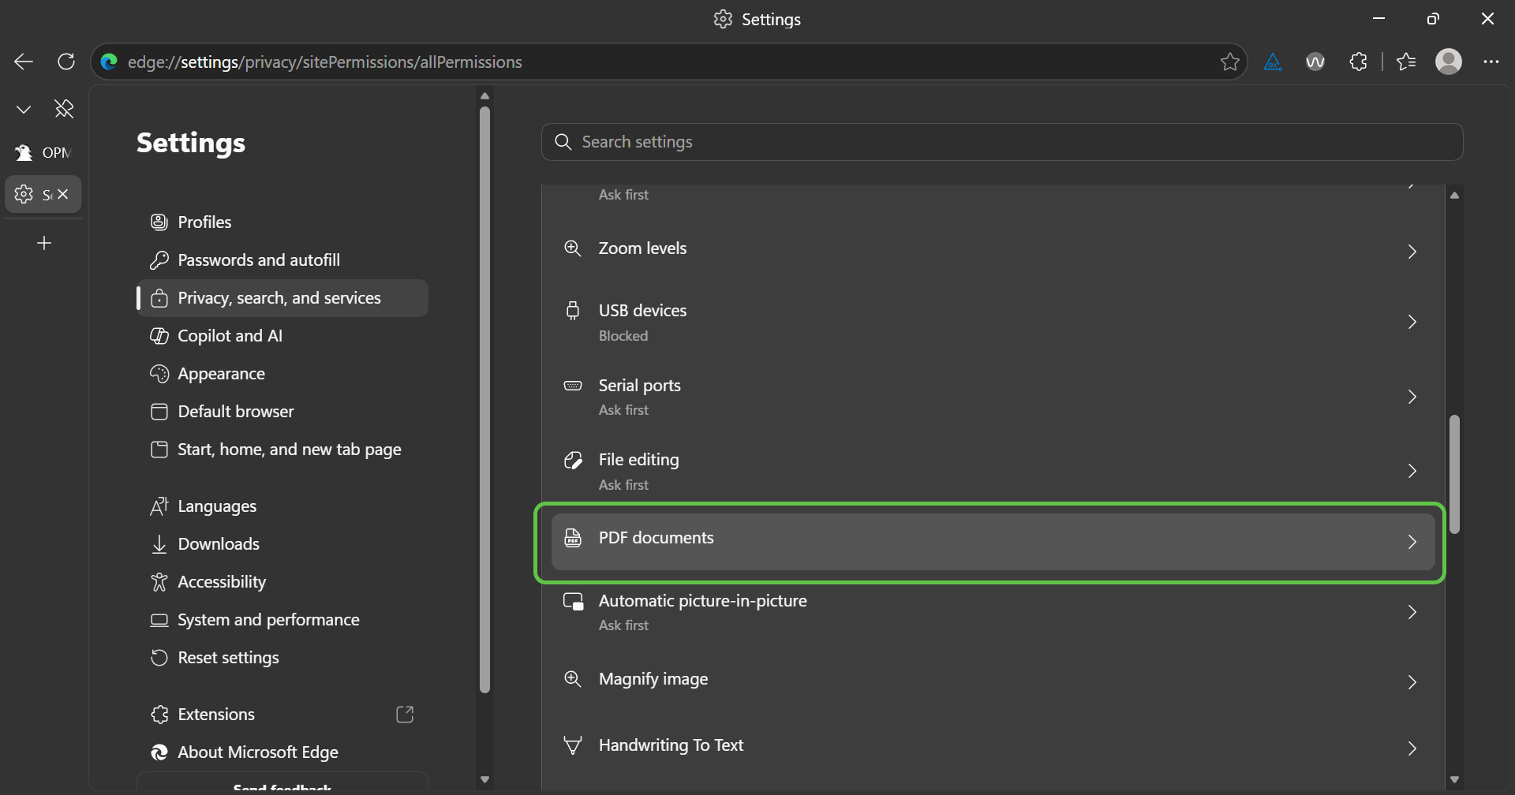Open Automatic picture-in-picture permission
This screenshot has width=1515, height=795.
(x=993, y=612)
